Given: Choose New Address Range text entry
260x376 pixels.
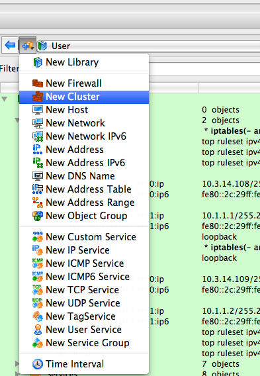Looking at the screenshot, I should point(90,203).
